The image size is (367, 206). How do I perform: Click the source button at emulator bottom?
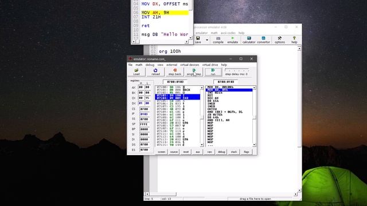pyautogui.click(x=174, y=152)
